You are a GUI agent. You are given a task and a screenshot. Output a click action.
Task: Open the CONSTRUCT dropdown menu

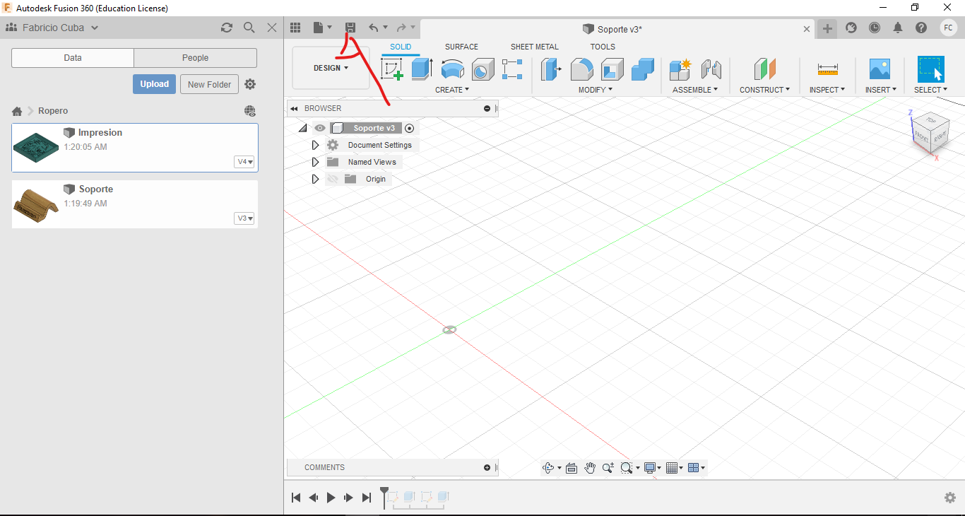pos(765,90)
